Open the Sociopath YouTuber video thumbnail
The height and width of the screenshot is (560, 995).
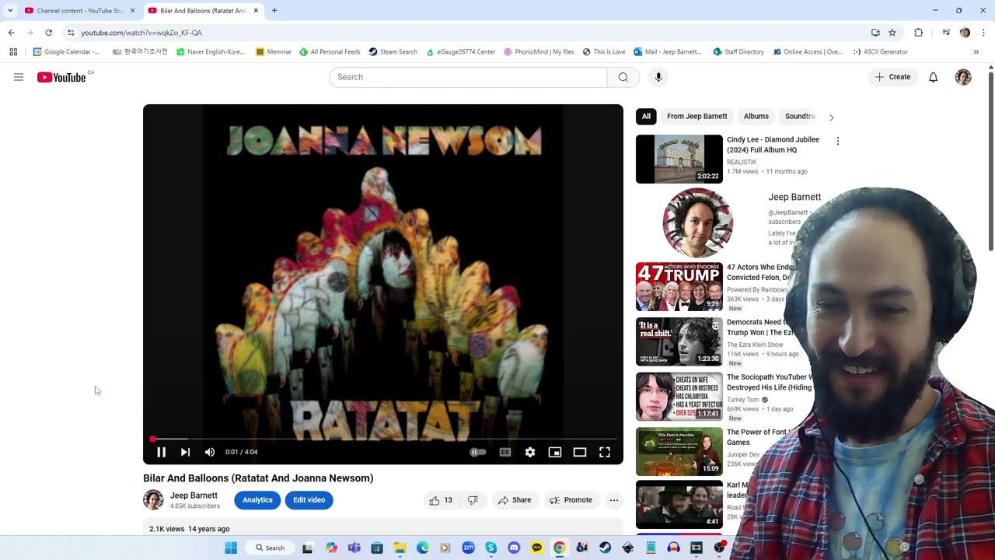tap(679, 397)
